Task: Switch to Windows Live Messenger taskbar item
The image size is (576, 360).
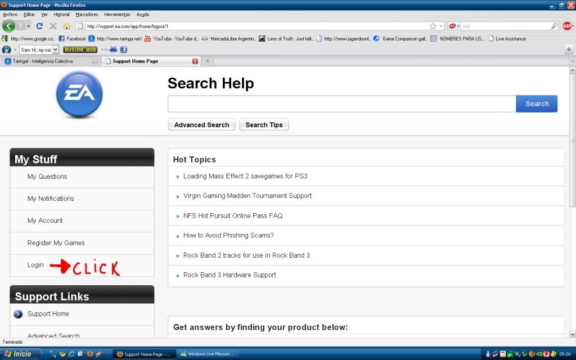Action: pyautogui.click(x=207, y=354)
